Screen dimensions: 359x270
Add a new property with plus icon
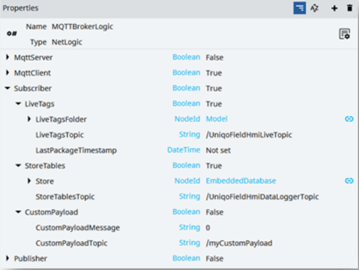pos(334,8)
